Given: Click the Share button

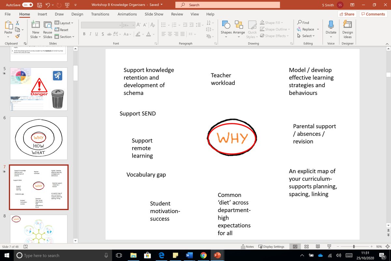Looking at the screenshot, I should click(x=347, y=14).
